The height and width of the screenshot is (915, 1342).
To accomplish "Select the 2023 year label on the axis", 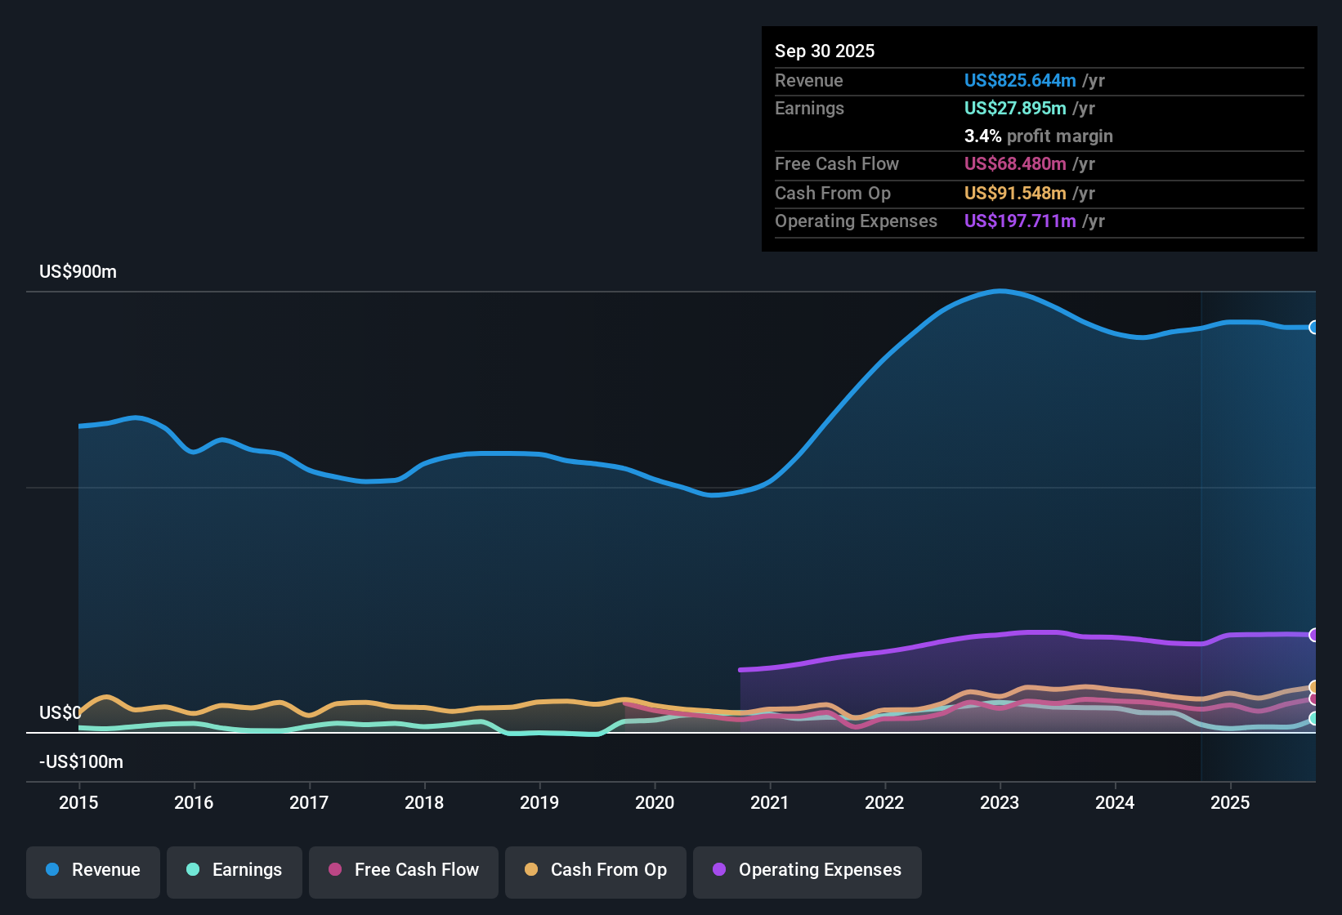I will (x=999, y=803).
